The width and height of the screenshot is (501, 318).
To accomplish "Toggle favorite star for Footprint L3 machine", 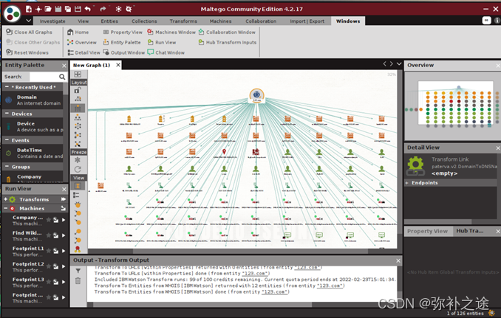I will [49, 282].
